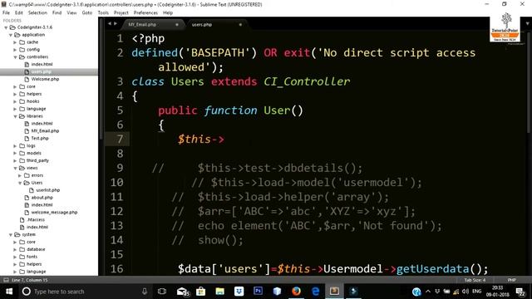Open Microsoft Store from taskbar
The image size is (532, 299).
pos(200,292)
